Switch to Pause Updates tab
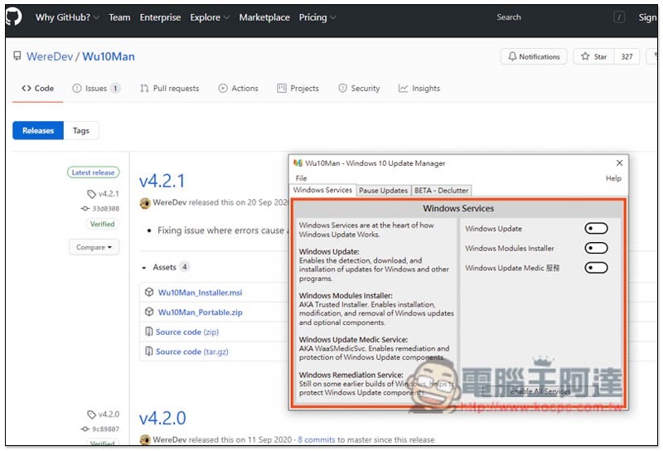Image resolution: width=663 pixels, height=451 pixels. (x=383, y=191)
